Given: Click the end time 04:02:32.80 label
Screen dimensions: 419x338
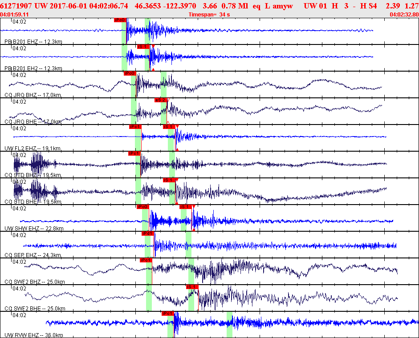Looking at the screenshot, I should [404, 14].
